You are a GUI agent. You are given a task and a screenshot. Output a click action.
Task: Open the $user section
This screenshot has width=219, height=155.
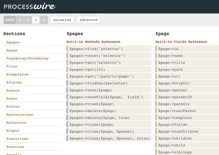(x=33, y=98)
